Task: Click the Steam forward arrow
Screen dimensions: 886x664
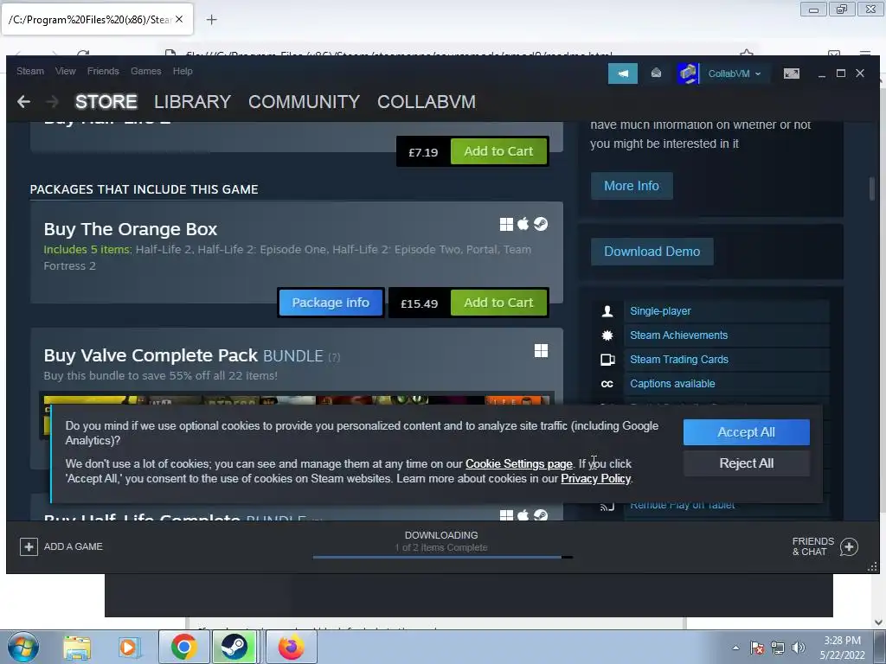Action: click(x=52, y=102)
